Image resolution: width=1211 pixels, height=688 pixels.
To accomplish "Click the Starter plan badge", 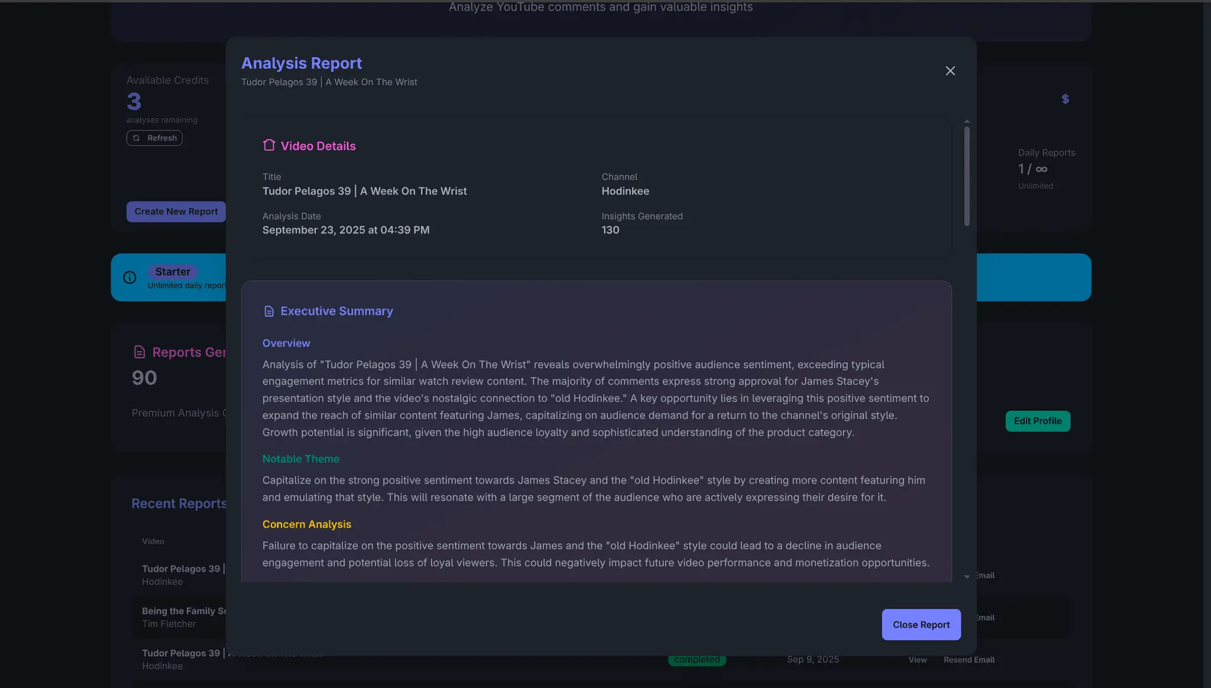I will tap(173, 272).
